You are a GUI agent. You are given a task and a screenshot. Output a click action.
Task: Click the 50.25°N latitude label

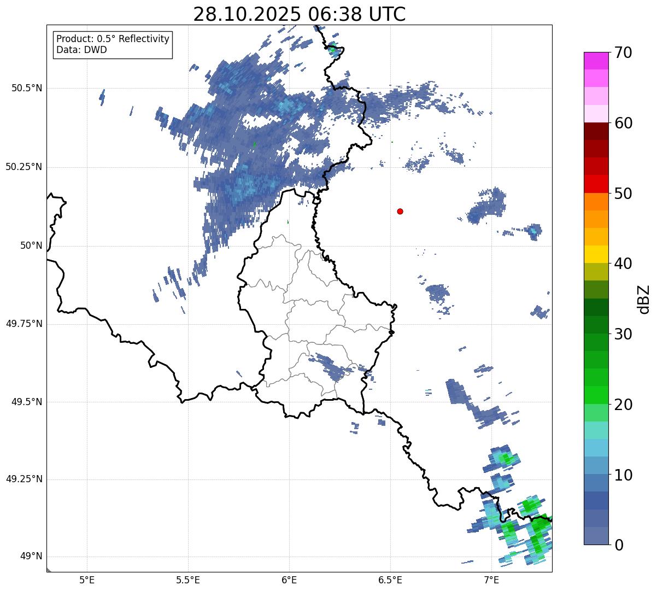(24, 167)
